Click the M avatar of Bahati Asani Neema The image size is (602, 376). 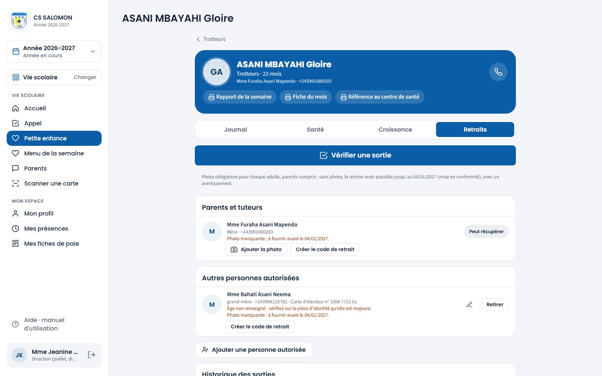212,305
